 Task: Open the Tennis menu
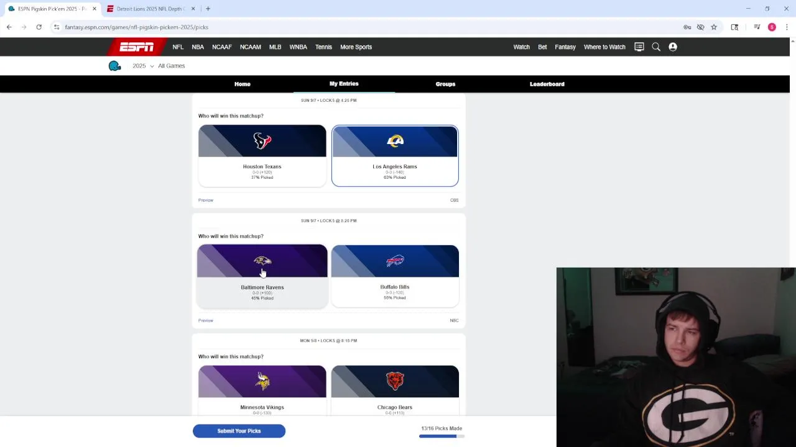tap(323, 47)
